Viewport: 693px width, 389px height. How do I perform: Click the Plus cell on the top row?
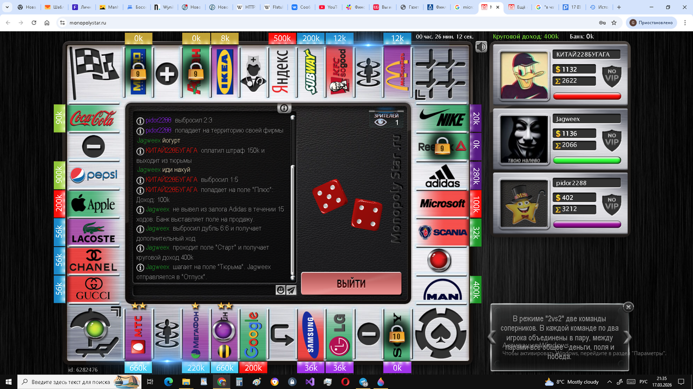click(167, 73)
